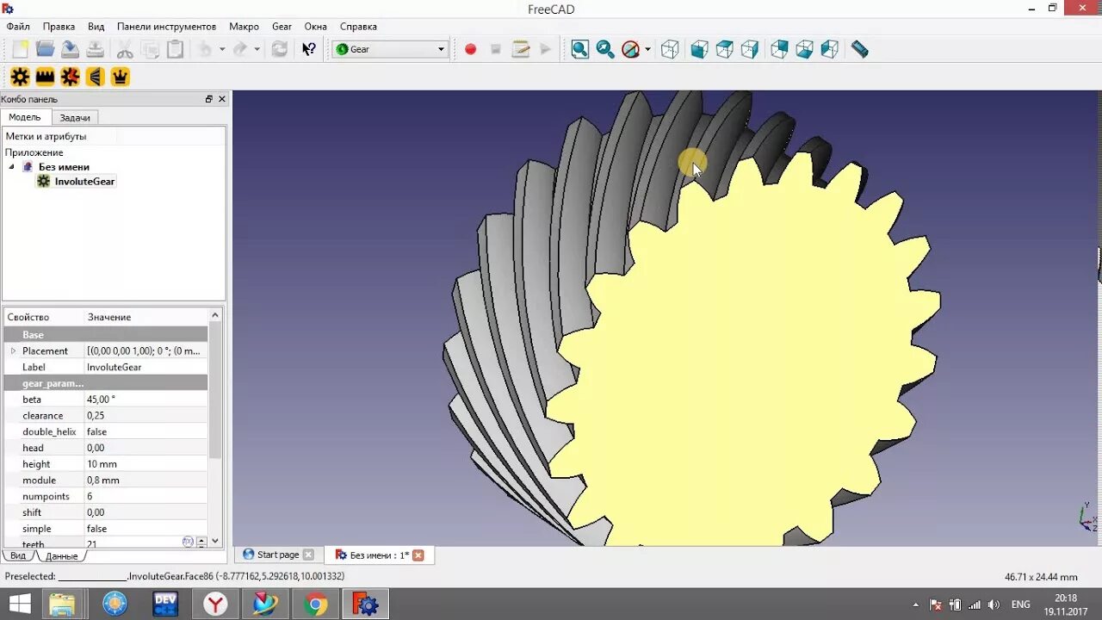Close the Без имени : 1* tab

click(x=418, y=555)
